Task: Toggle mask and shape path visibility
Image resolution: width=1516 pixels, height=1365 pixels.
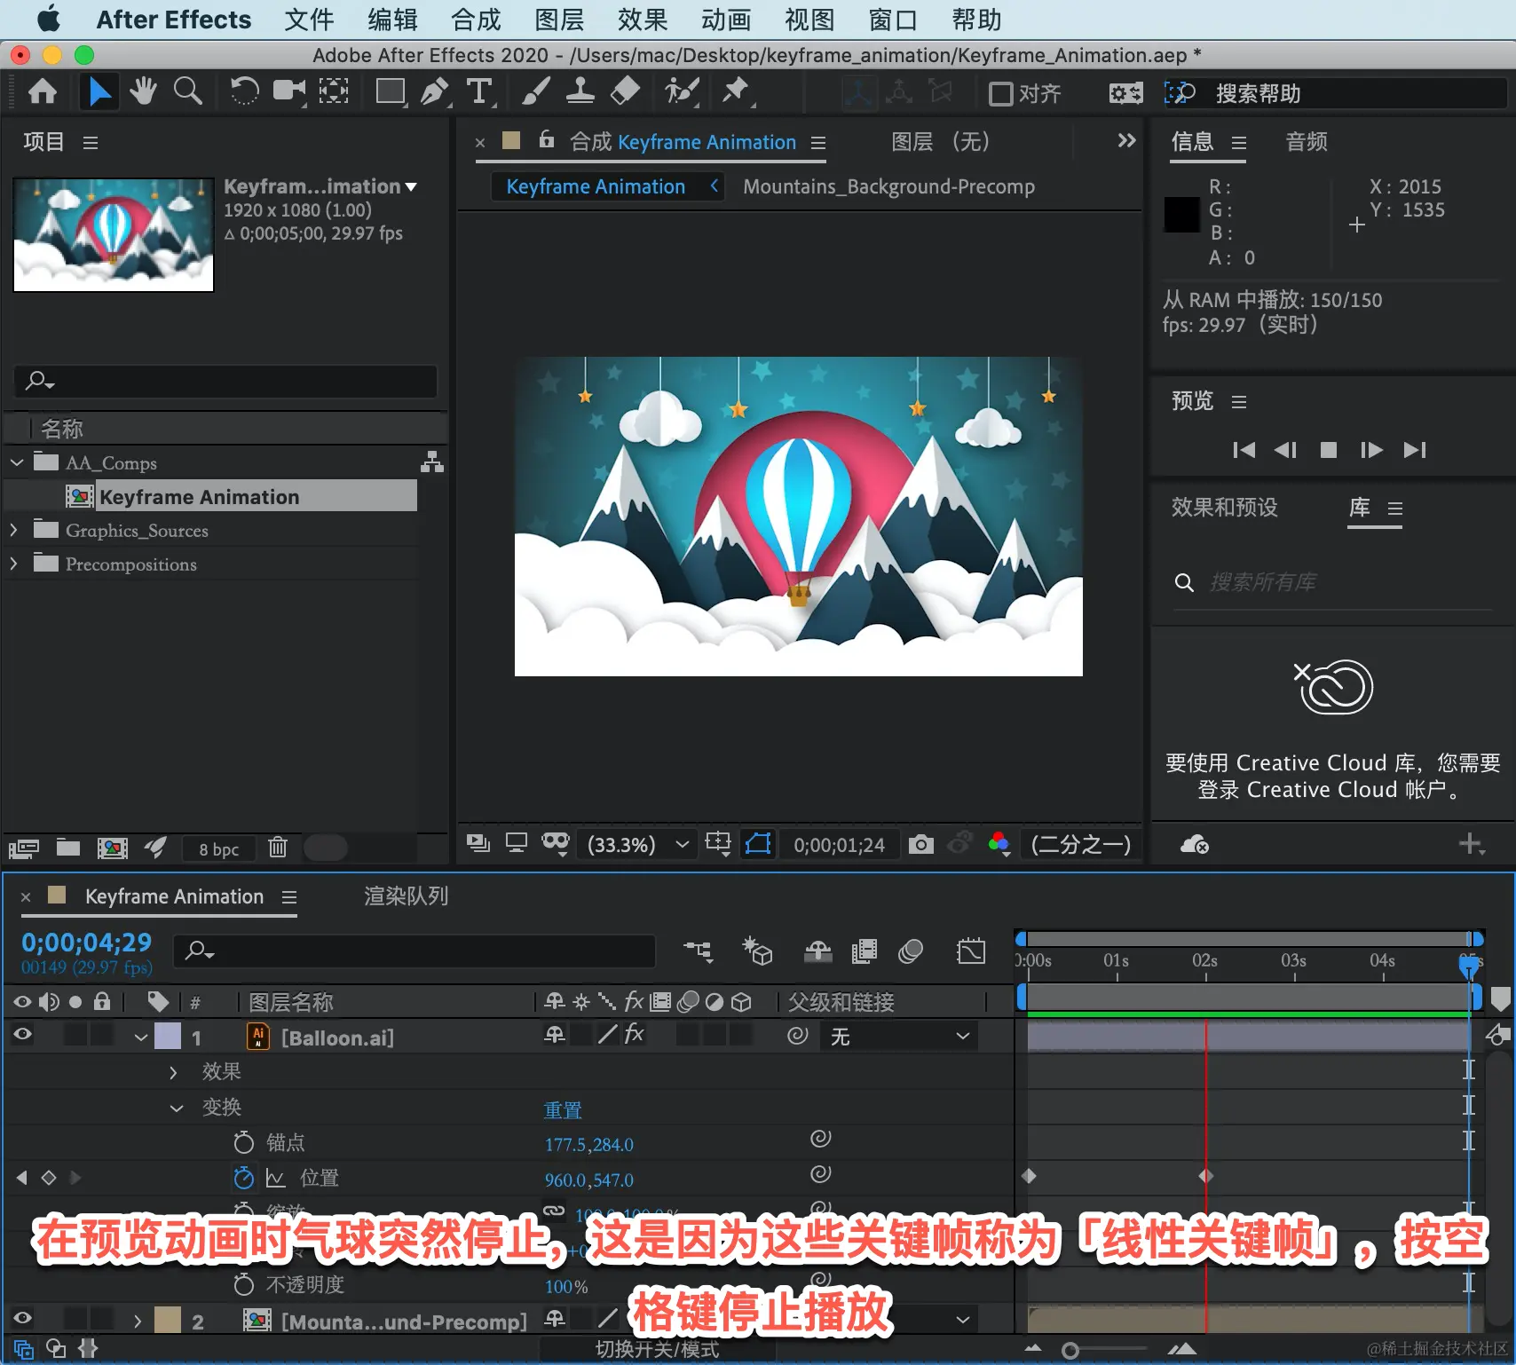Action: click(x=758, y=843)
